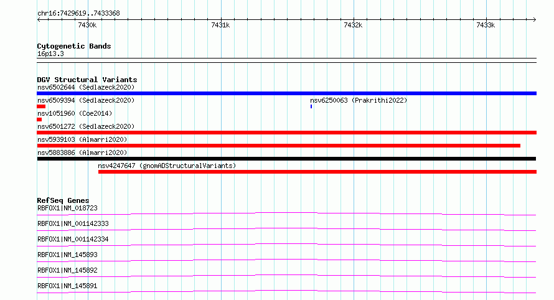Click the chr16:7429619..7433368 coordinate label

[78, 14]
